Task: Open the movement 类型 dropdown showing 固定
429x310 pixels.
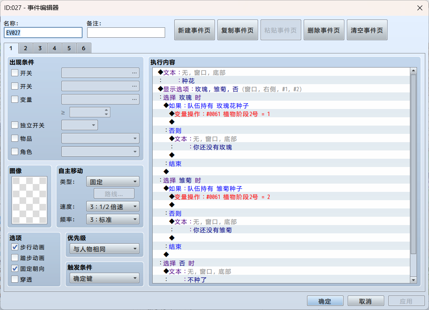Action: tap(113, 182)
